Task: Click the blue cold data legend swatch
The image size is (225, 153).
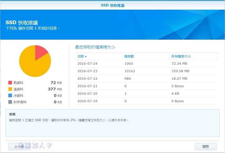Action: coord(10,95)
